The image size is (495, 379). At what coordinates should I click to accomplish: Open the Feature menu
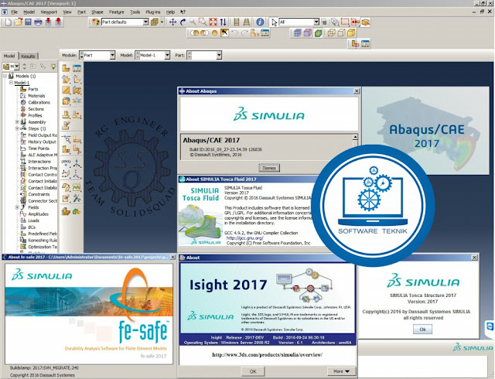pos(117,12)
